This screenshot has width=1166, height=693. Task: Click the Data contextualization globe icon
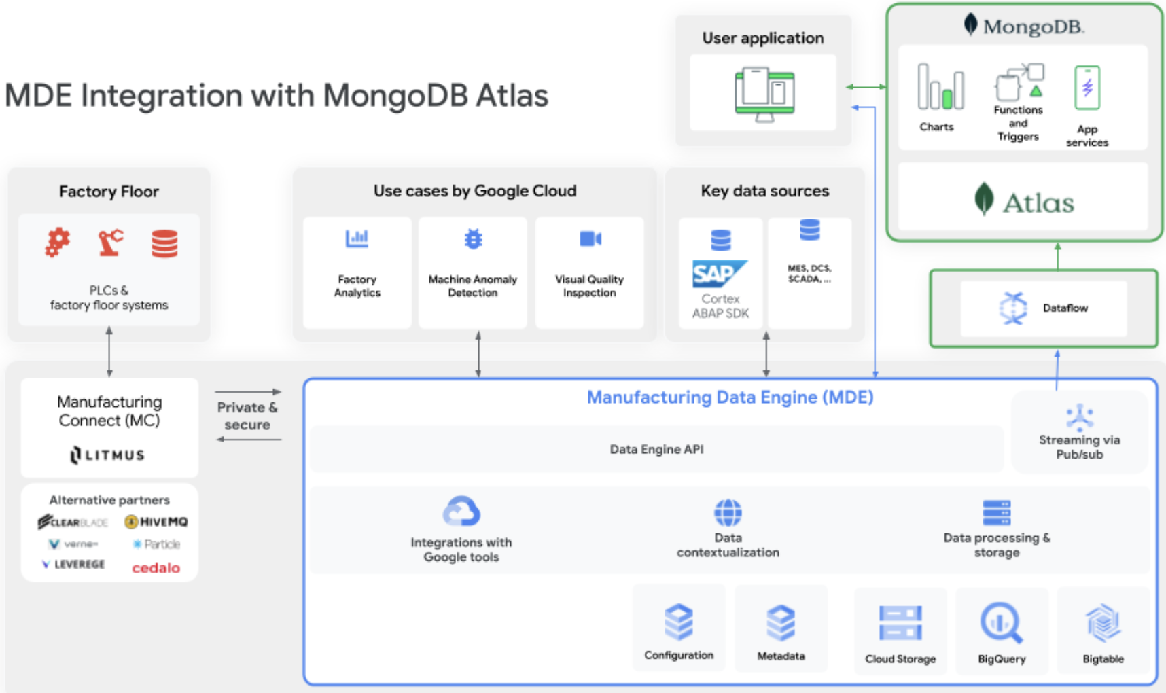[x=728, y=512]
